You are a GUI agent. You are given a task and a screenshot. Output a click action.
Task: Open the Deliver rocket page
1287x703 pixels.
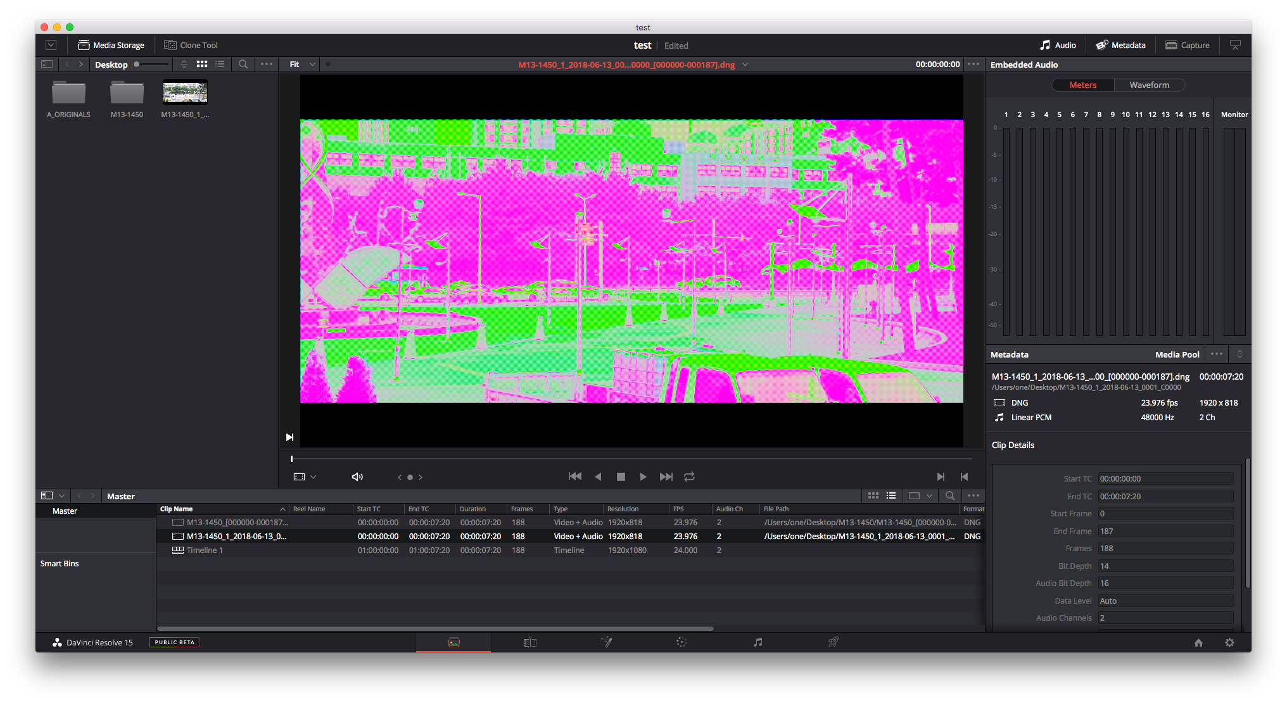point(834,642)
